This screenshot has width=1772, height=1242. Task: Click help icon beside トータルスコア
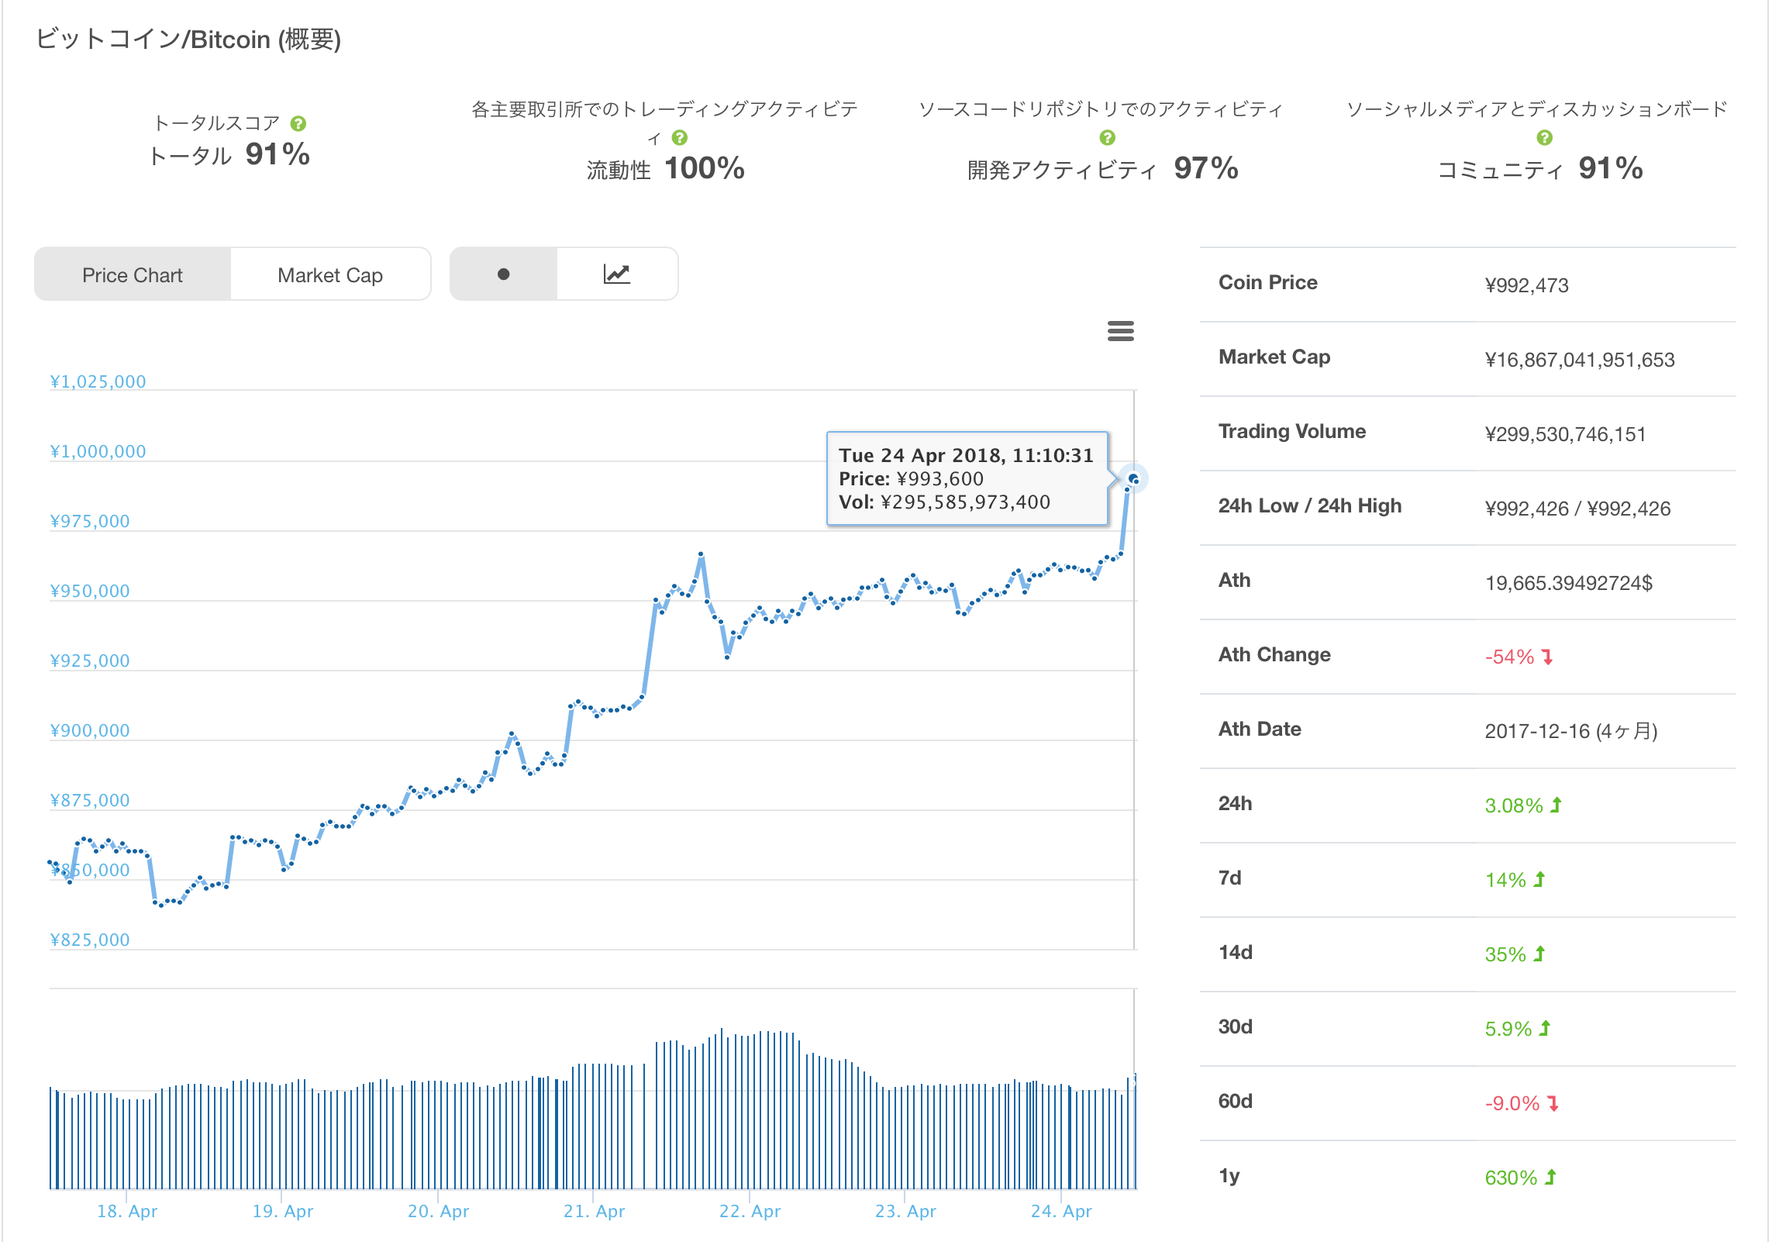298,123
